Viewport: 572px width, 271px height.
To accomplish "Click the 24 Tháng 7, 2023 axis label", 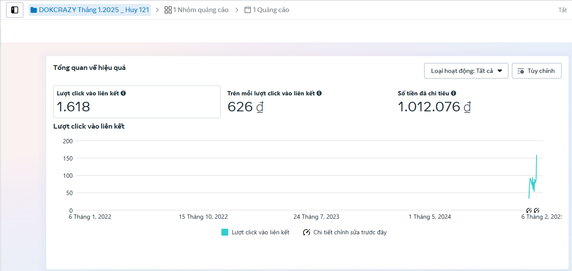I will 316,217.
